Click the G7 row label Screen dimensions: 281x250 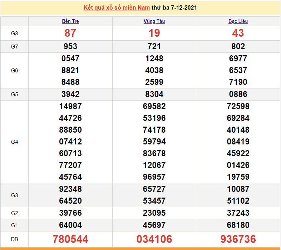point(14,46)
